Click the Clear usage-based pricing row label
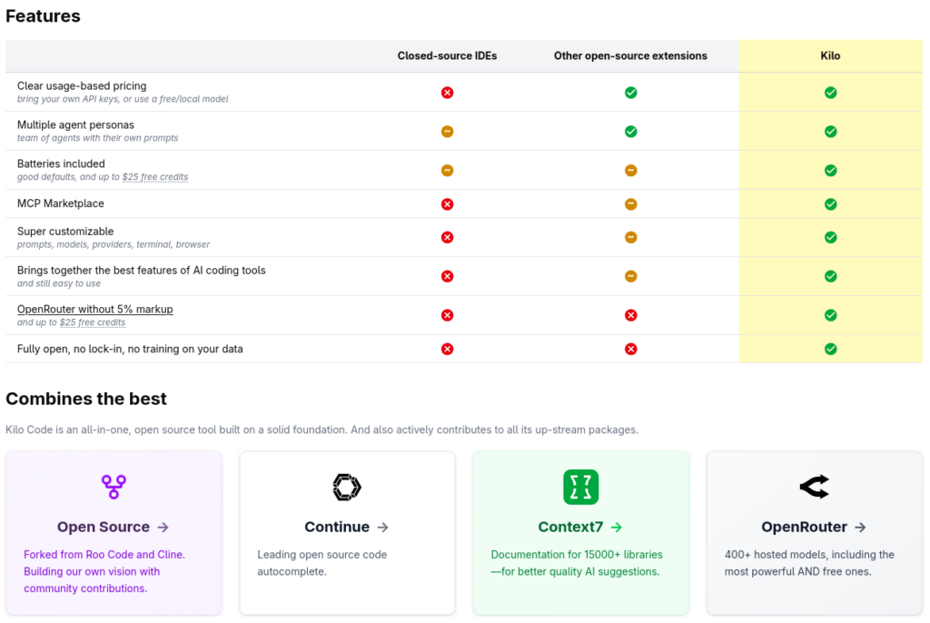The height and width of the screenshot is (623, 930). point(82,86)
